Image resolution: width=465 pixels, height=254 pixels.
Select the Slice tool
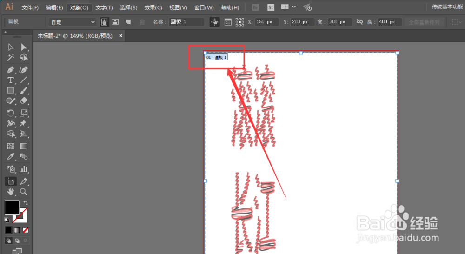pyautogui.click(x=23, y=181)
